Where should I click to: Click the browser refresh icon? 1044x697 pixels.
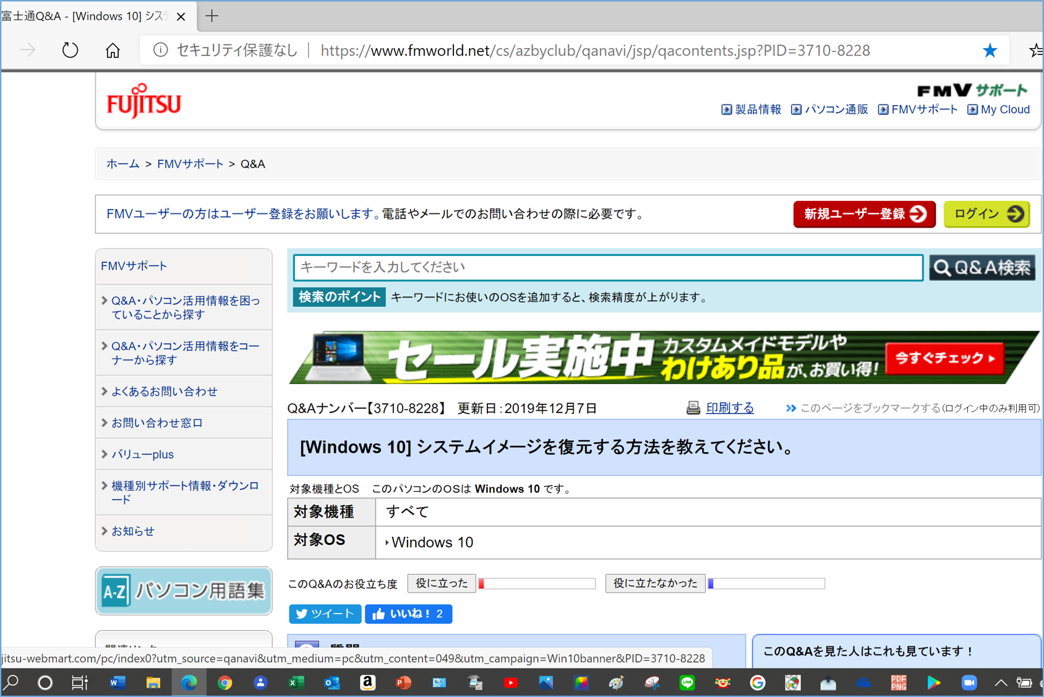pyautogui.click(x=70, y=50)
